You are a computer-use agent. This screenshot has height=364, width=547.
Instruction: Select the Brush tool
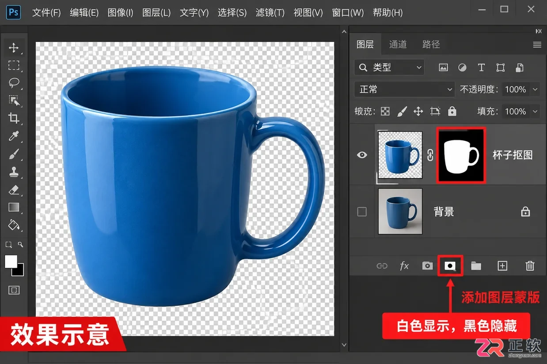(14, 154)
